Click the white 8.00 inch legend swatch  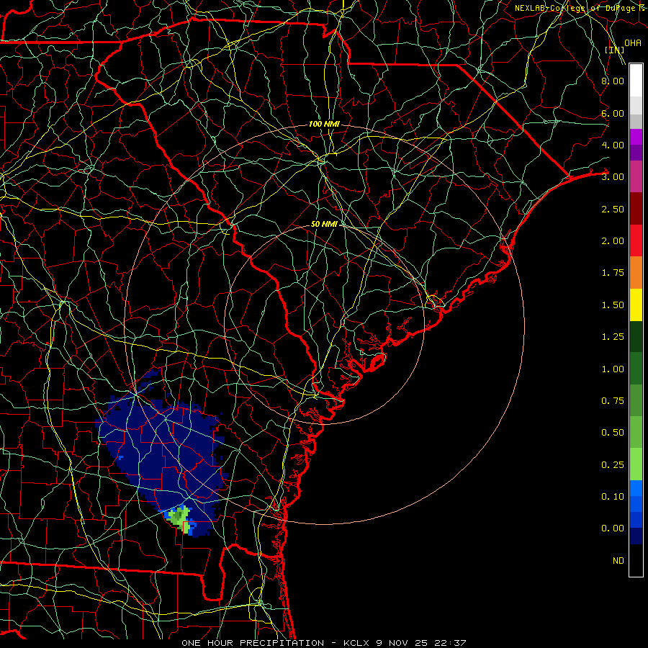636,81
